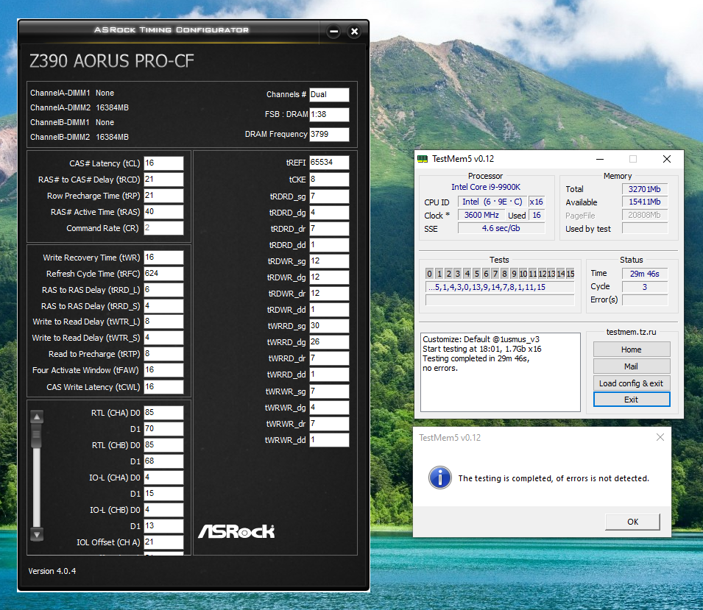This screenshot has height=610, width=703.
Task: Click the Time status value 29m 46s
Action: coord(645,274)
